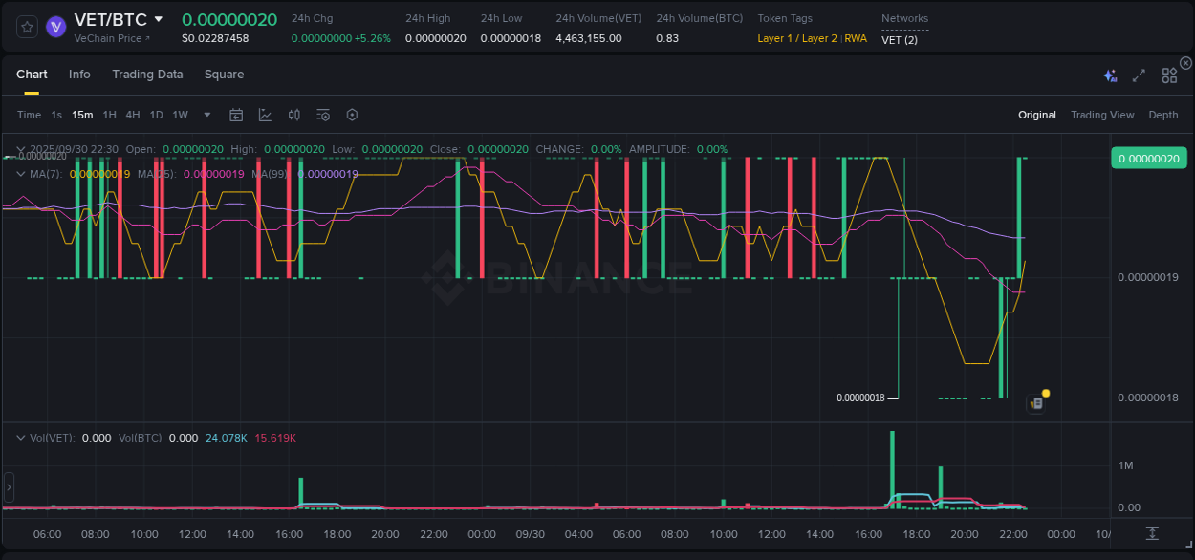Collapse the MA indicator row chevron
The height and width of the screenshot is (560, 1195).
coord(19,173)
